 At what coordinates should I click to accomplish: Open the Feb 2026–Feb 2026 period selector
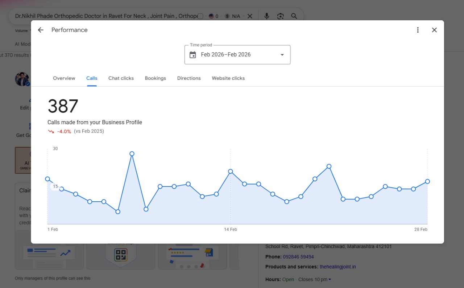[x=237, y=55]
